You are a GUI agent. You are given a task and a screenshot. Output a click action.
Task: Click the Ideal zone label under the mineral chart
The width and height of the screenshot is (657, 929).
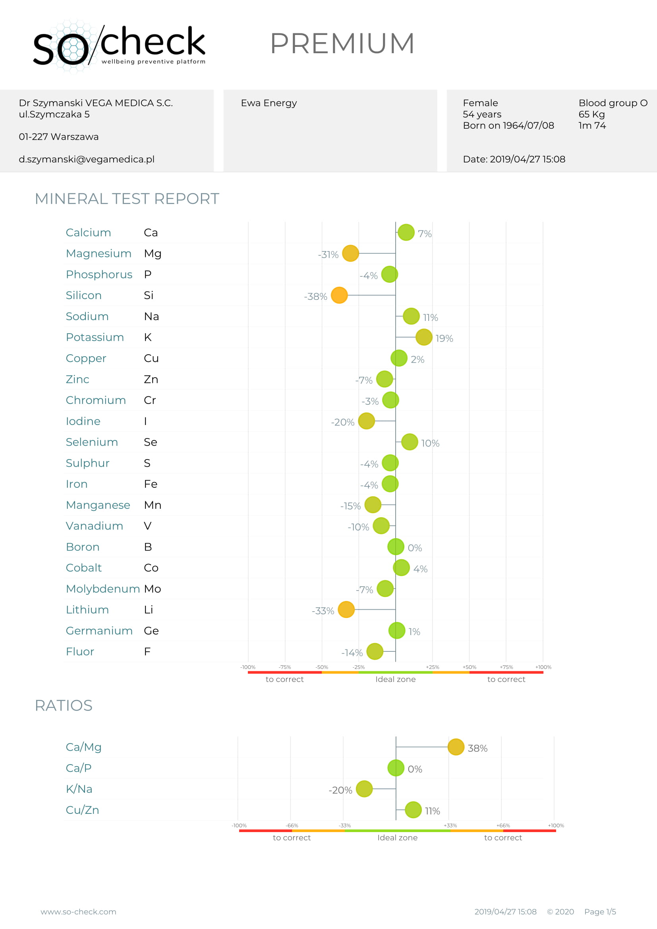click(x=395, y=679)
